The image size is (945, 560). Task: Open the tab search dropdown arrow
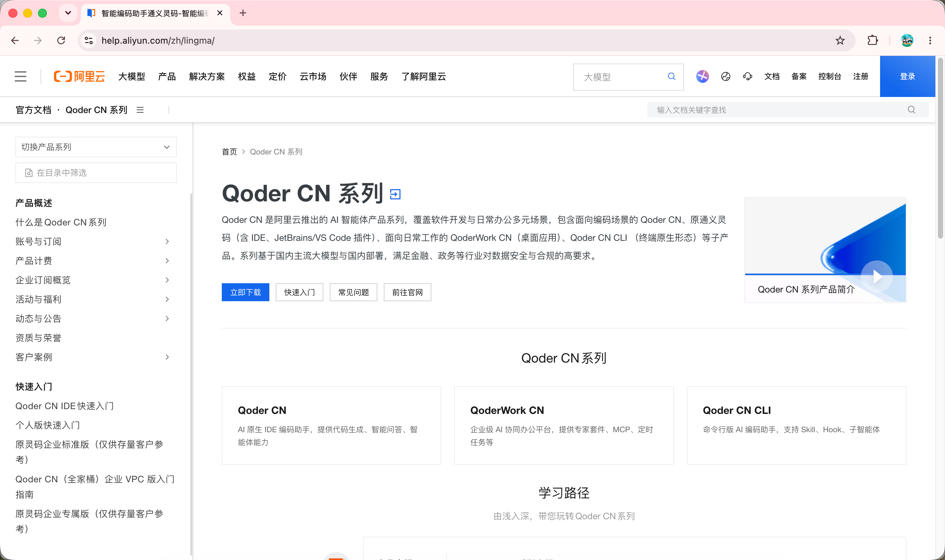68,13
